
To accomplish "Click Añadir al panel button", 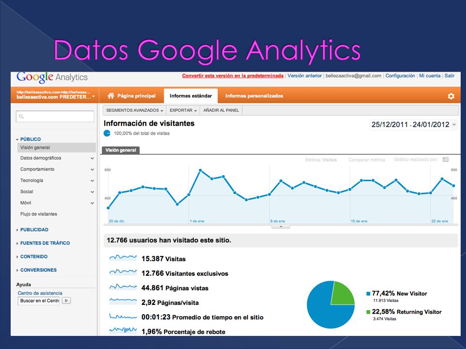I will click(221, 111).
